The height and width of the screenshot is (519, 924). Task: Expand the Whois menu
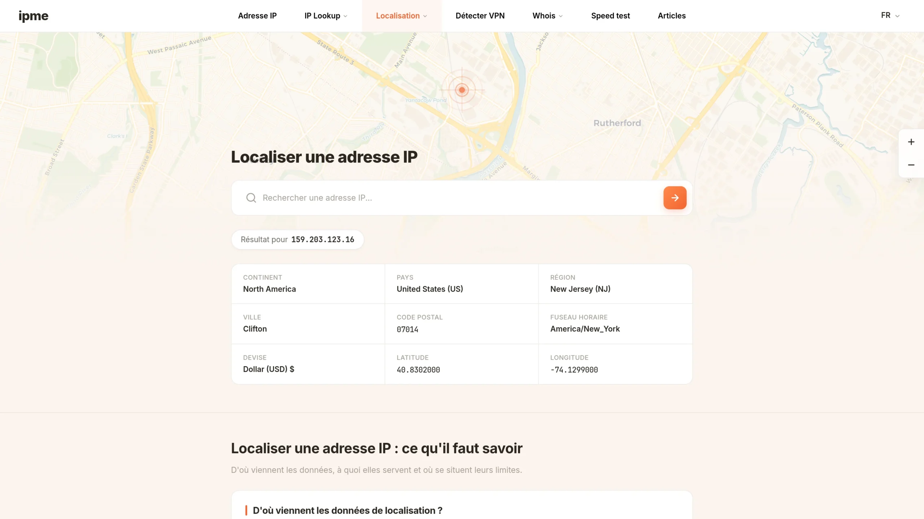tap(548, 16)
